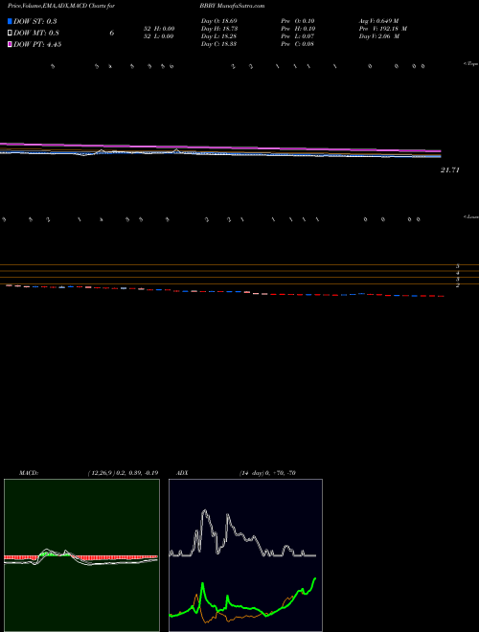The image size is (479, 632).
Task: Select the 'Pre L: 0.07' value
Action: [298, 36]
